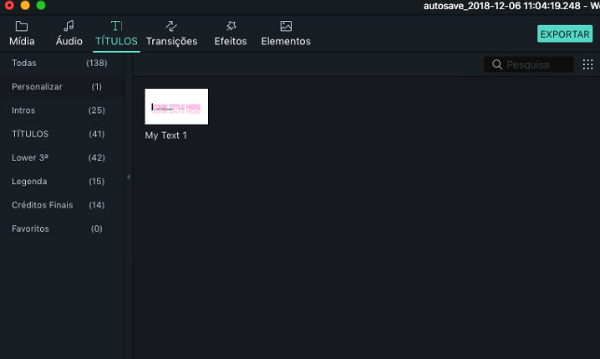
Task: Collapse the category sidebar arrow
Action: tap(129, 177)
